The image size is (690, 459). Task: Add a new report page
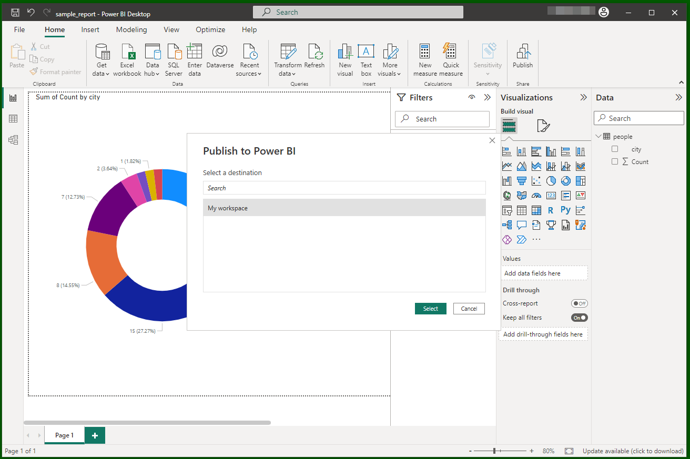coord(95,435)
